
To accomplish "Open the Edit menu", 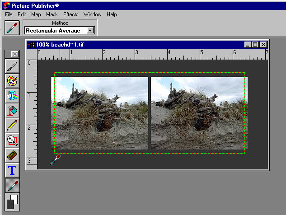I will (x=22, y=14).
